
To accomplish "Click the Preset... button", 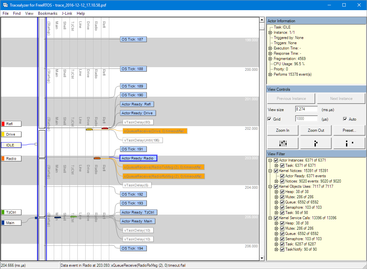I will [349, 130].
